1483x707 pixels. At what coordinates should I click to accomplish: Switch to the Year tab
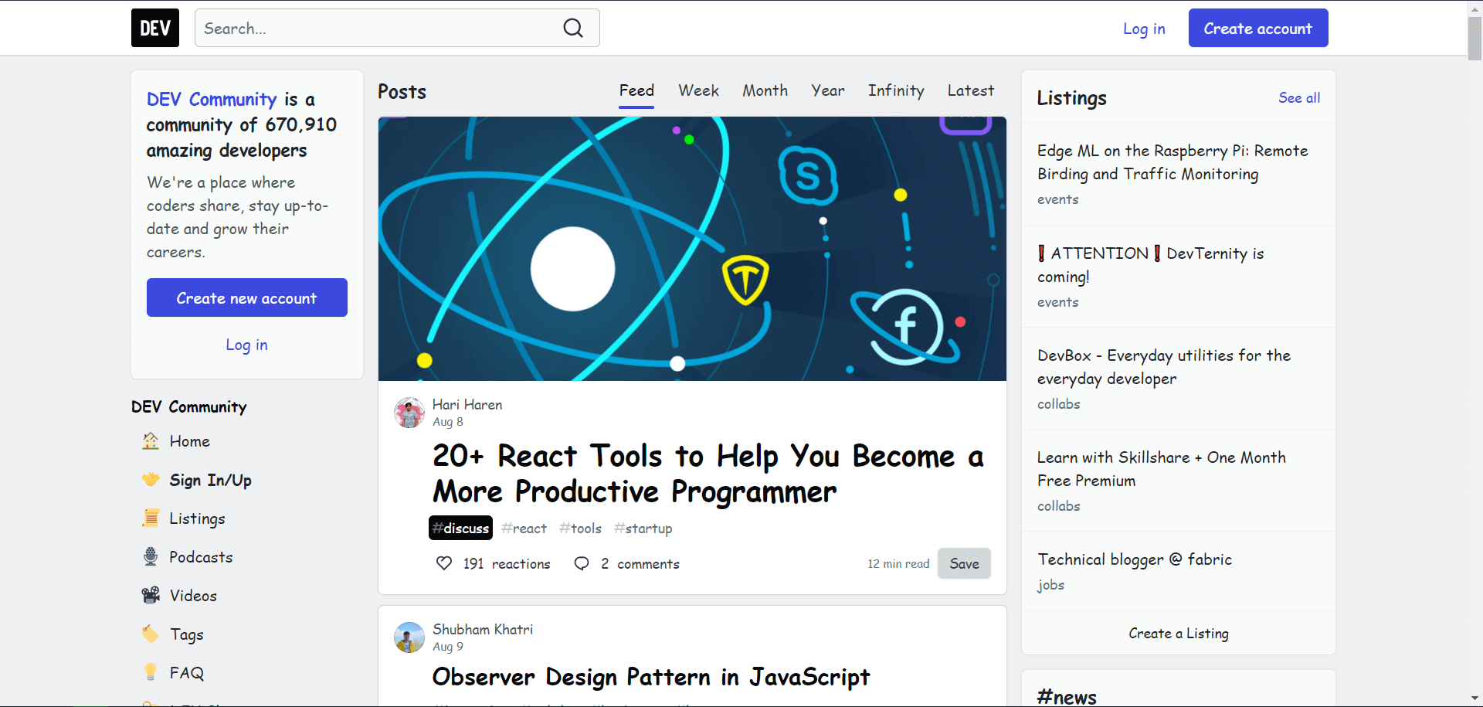828,90
